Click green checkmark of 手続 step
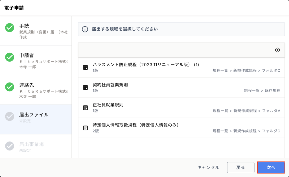 pyautogui.click(x=10, y=28)
